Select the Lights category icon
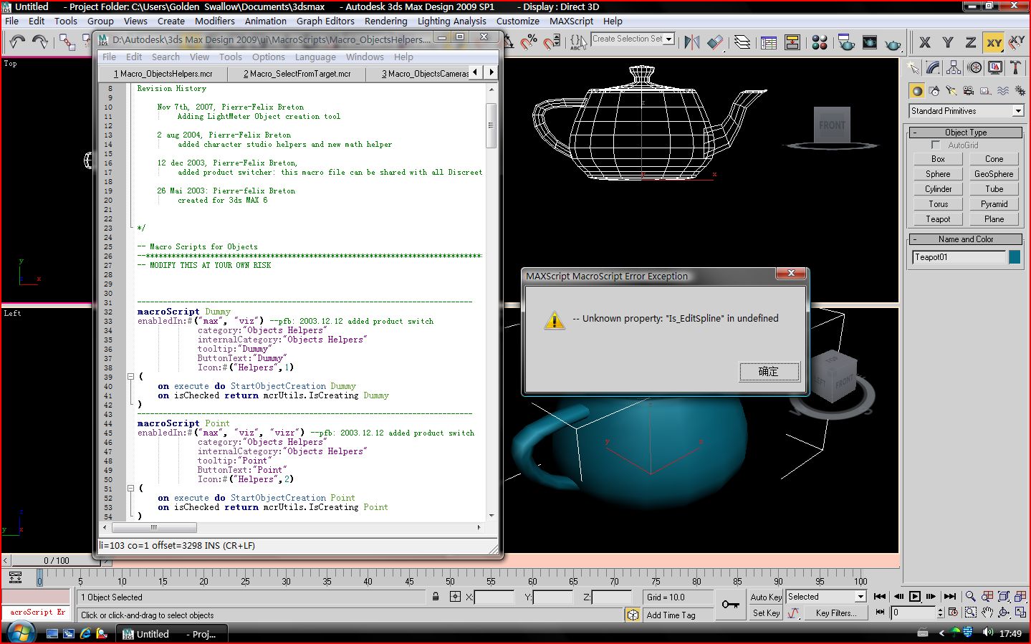 (x=951, y=91)
